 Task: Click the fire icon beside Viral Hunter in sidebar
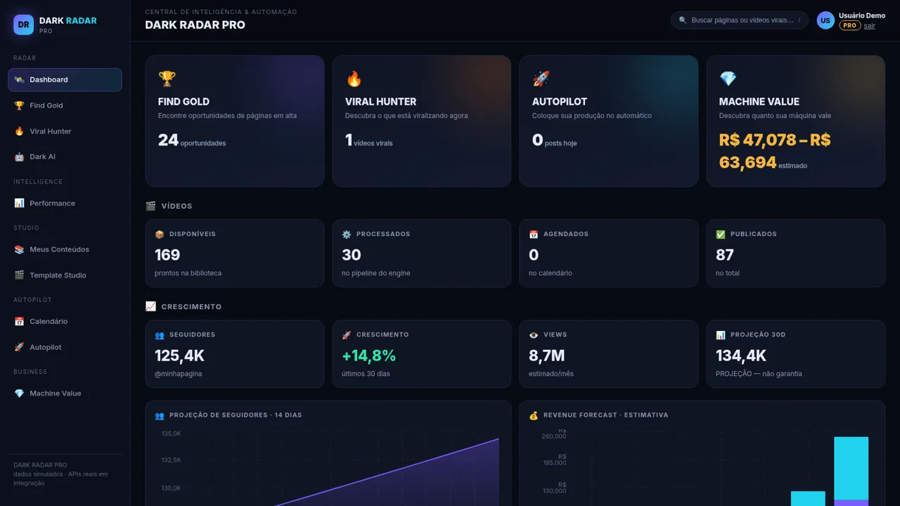click(x=19, y=131)
